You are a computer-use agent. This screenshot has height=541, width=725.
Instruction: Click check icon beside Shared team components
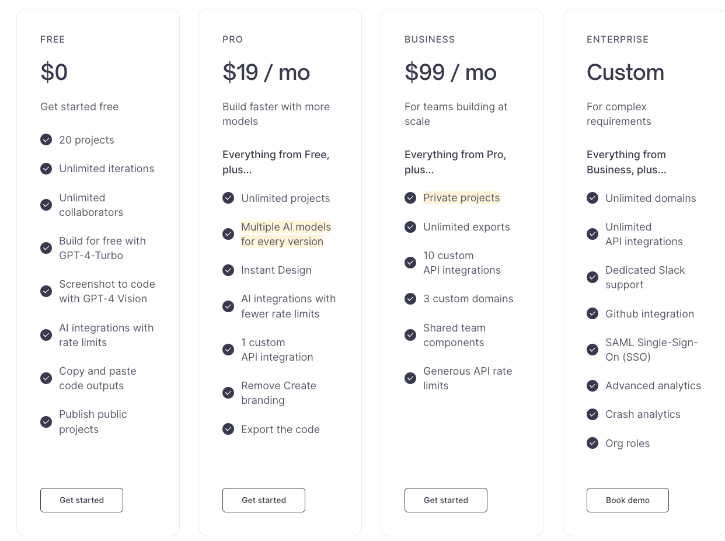click(x=410, y=335)
